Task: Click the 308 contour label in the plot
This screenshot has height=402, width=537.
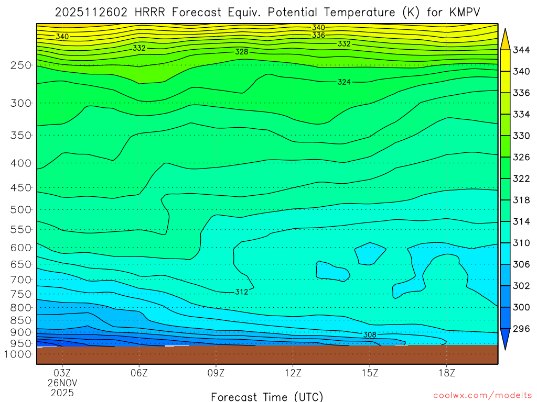Action: 370,334
